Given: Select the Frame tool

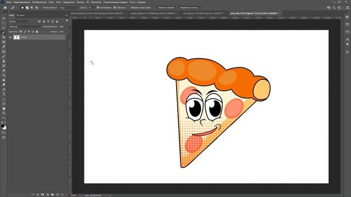Looking at the screenshot, I should [x=4, y=42].
